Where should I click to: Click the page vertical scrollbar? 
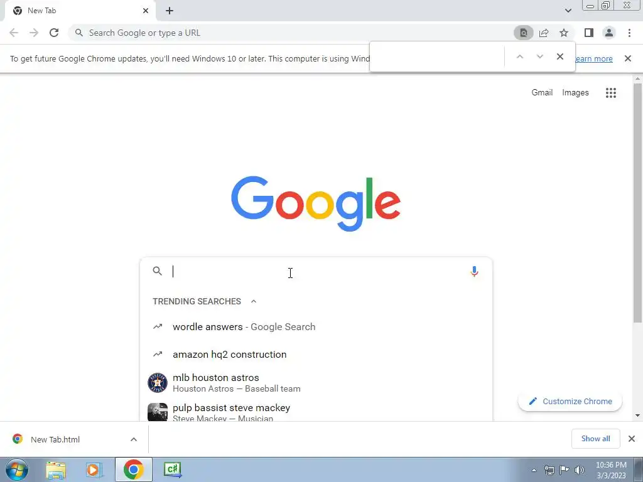pos(637,203)
